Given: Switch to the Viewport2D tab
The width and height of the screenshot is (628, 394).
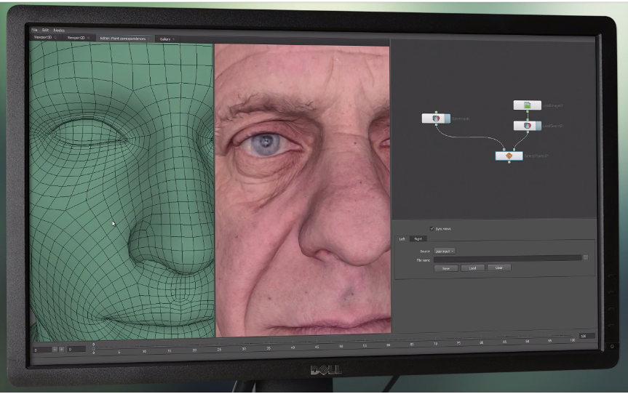Looking at the screenshot, I should [x=76, y=38].
